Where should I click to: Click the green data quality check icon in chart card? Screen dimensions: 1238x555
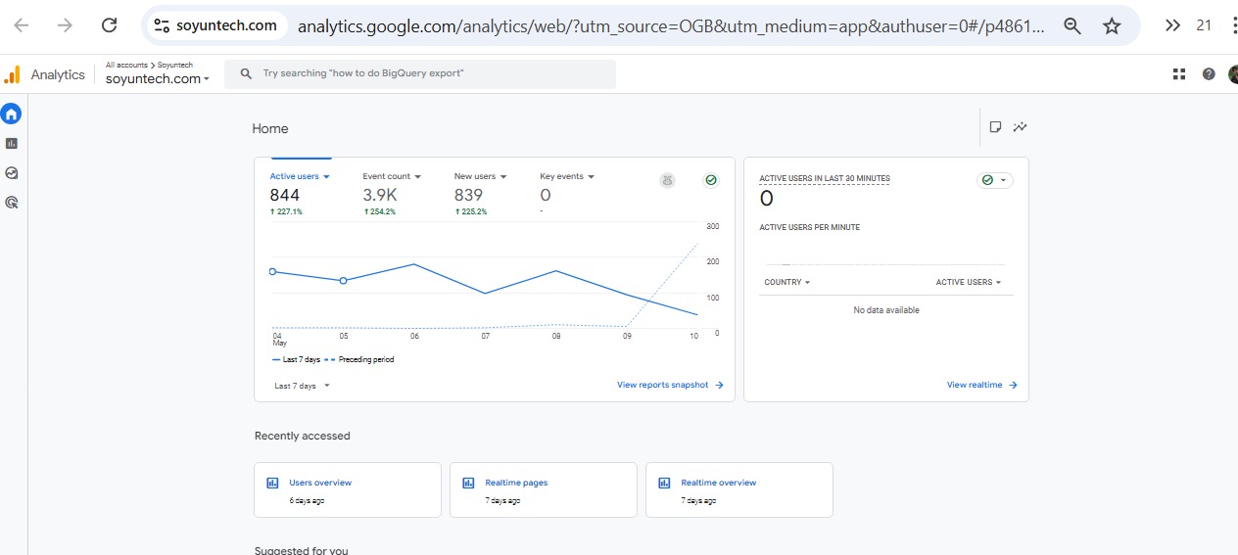point(711,180)
